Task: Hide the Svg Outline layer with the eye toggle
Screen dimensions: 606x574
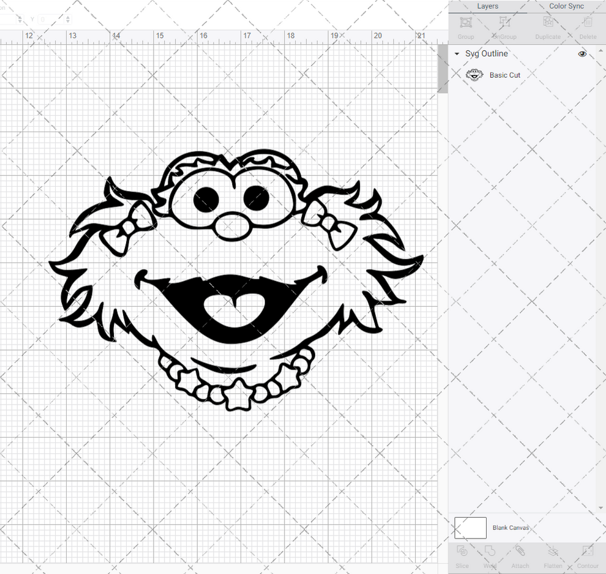Action: [582, 54]
